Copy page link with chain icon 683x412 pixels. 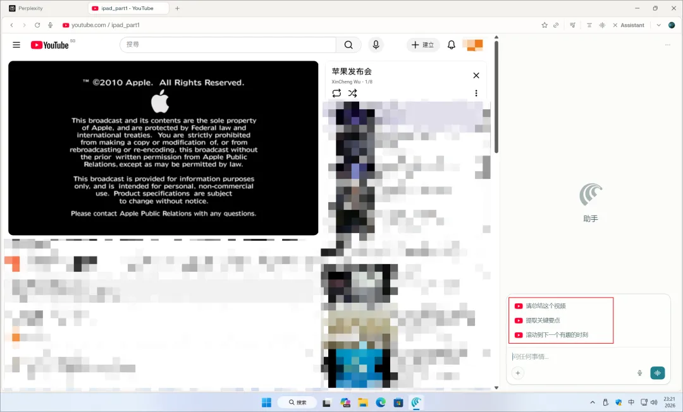tap(556, 25)
